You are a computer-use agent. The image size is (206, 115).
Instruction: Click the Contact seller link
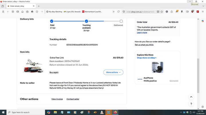coord(73,99)
